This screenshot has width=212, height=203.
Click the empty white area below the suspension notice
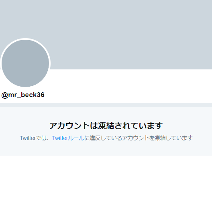point(106,179)
